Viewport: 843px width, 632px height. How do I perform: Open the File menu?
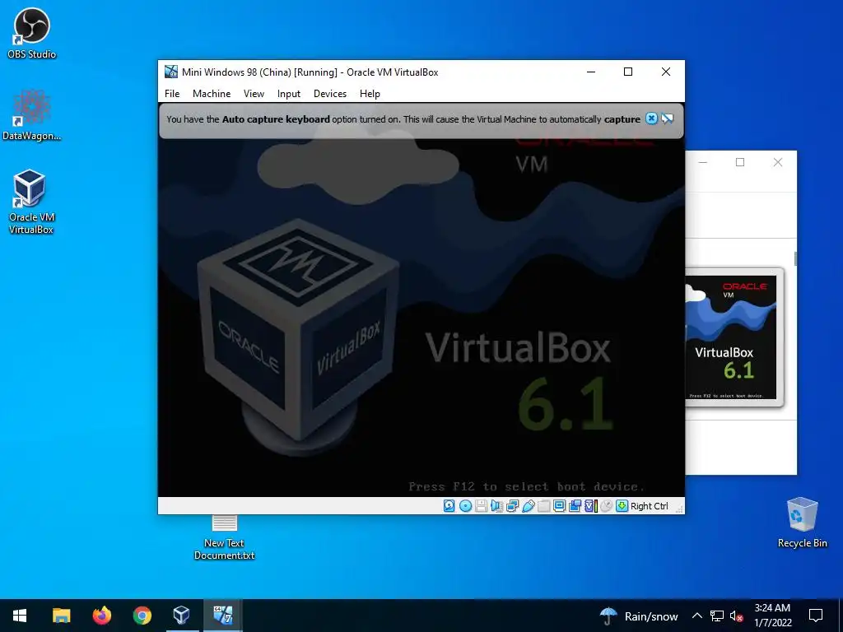coord(172,94)
